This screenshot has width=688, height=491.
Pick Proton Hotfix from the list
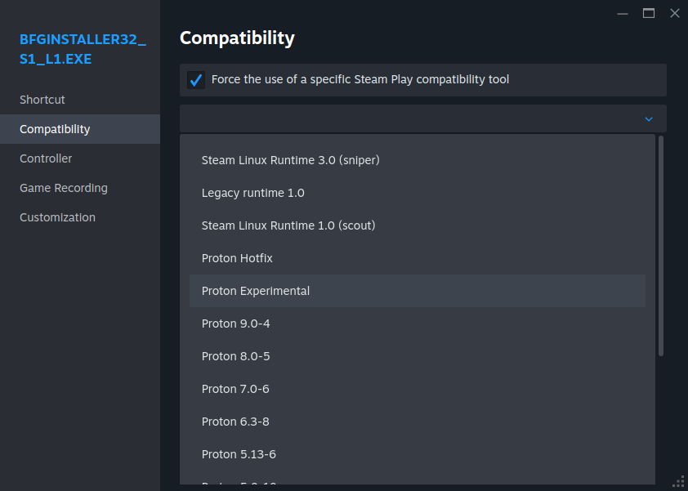click(x=237, y=258)
